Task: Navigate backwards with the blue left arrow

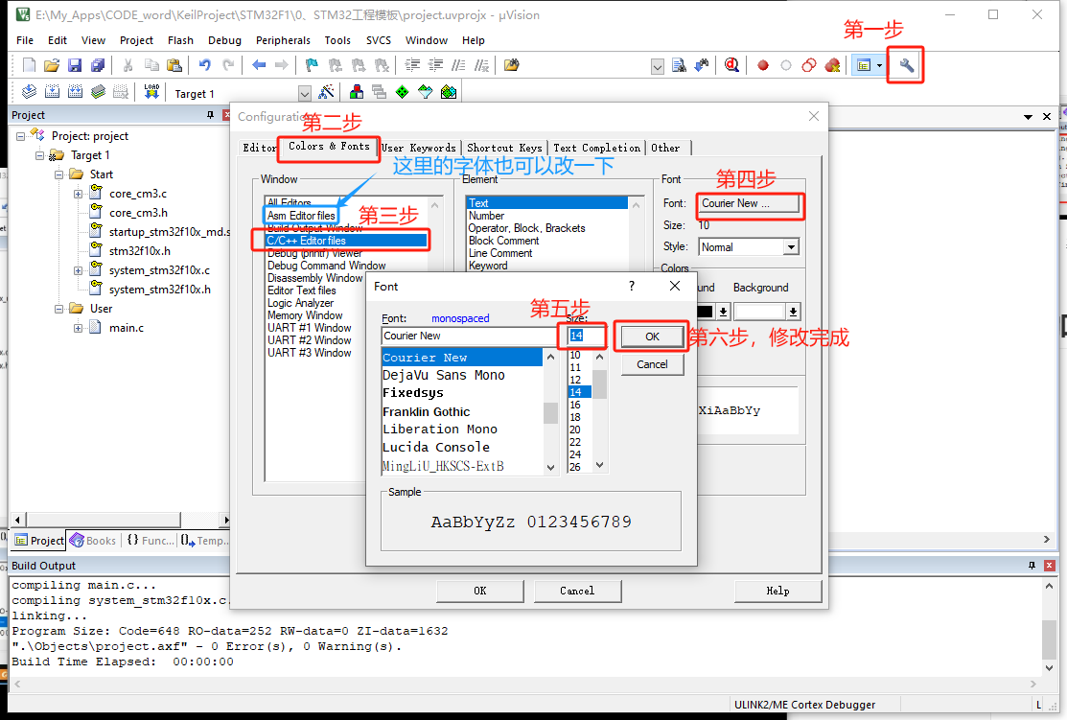Action: pyautogui.click(x=259, y=65)
